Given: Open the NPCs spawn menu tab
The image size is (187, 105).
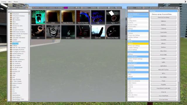Looking at the screenshot, I should pyautogui.click(x=29, y=8).
